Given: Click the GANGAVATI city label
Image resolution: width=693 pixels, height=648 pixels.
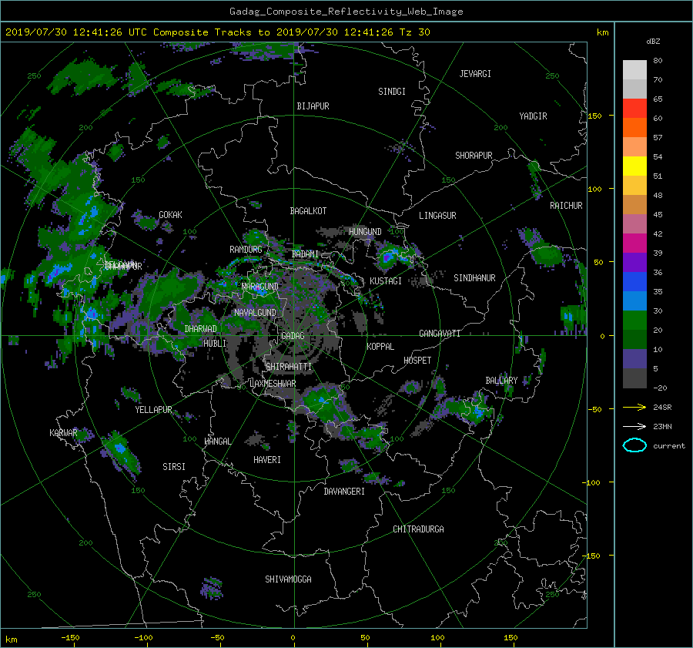Looking at the screenshot, I should coord(440,334).
